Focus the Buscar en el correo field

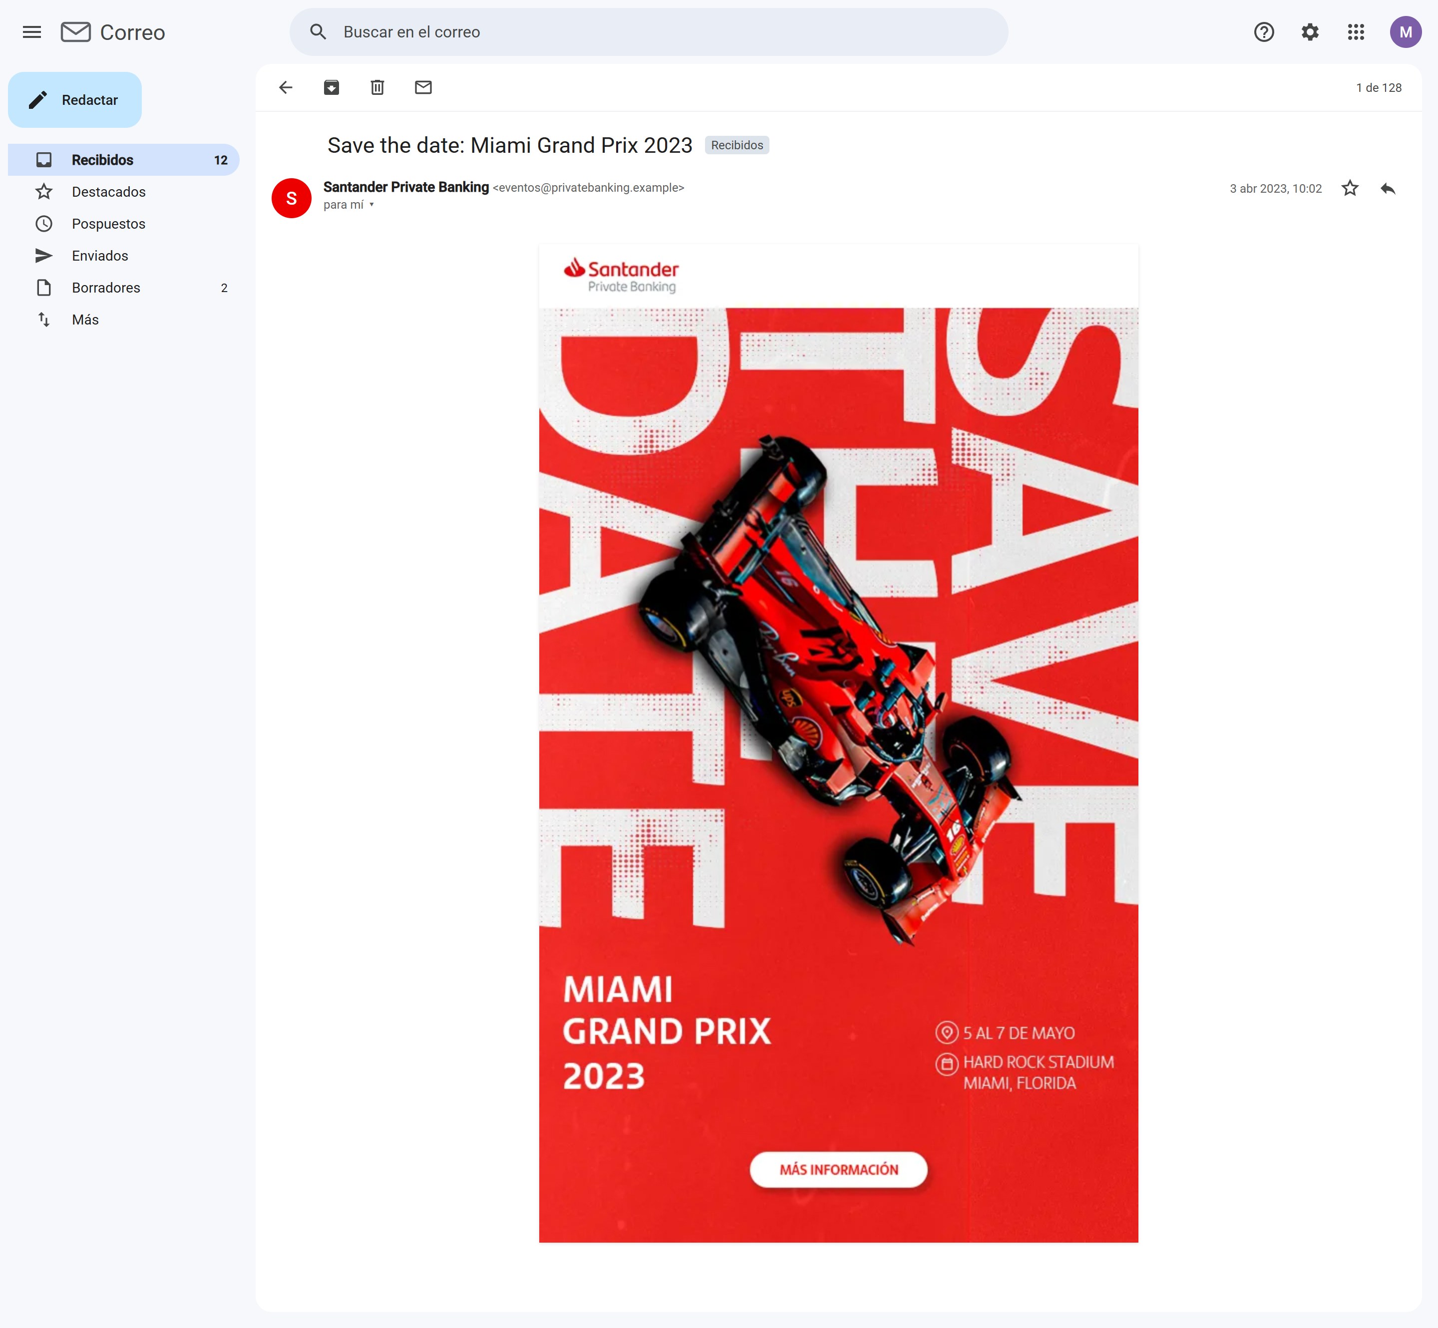[648, 31]
